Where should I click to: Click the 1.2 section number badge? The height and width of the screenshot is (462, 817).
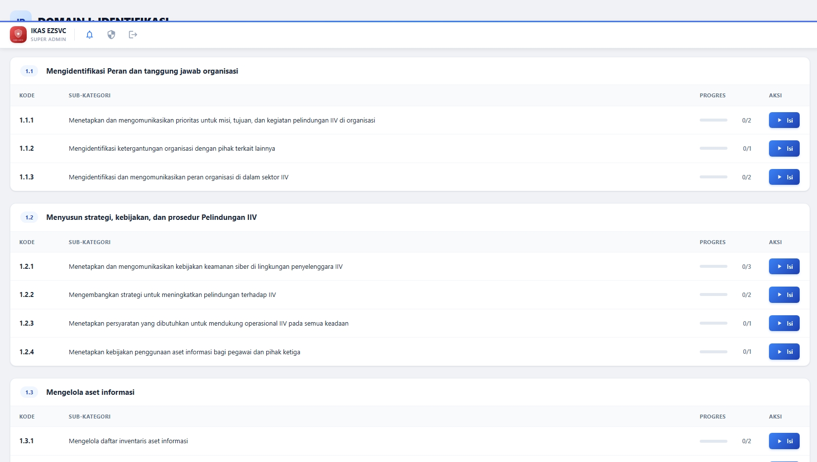29,217
